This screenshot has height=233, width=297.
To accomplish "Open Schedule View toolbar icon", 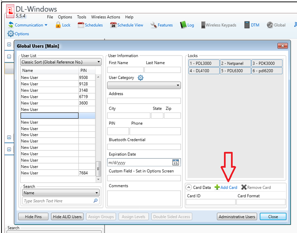I will coord(113,25).
